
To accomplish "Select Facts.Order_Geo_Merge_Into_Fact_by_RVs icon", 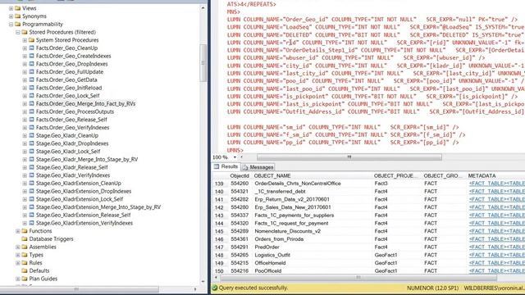I will click(32, 104).
